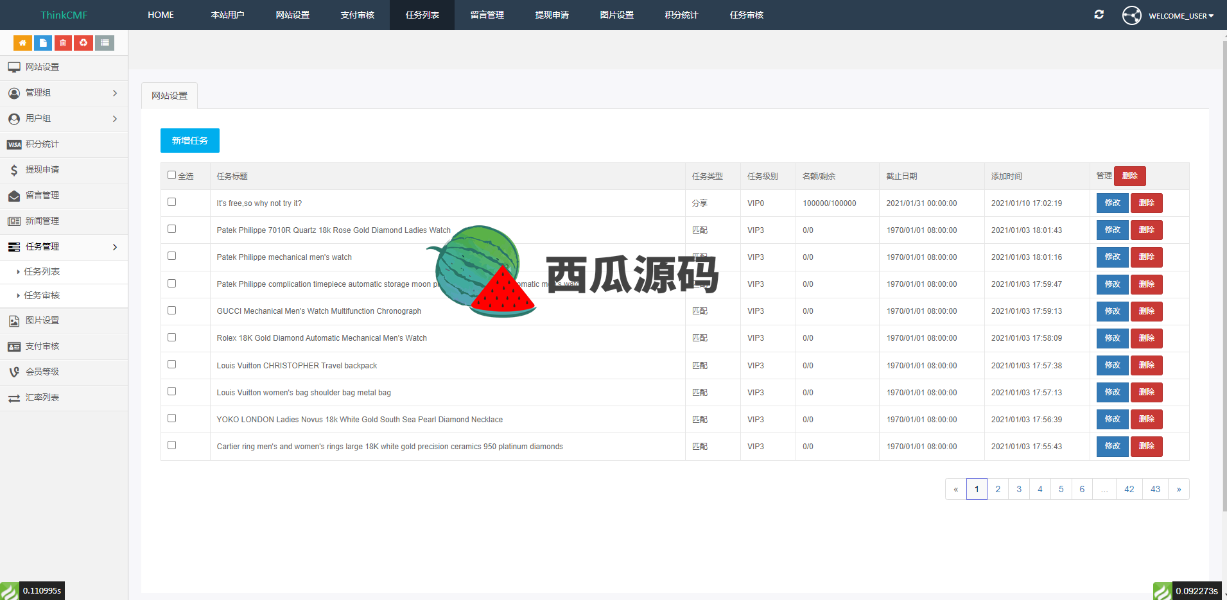Click 修改 for the Cartier ring task
1227x600 pixels.
pos(1113,446)
